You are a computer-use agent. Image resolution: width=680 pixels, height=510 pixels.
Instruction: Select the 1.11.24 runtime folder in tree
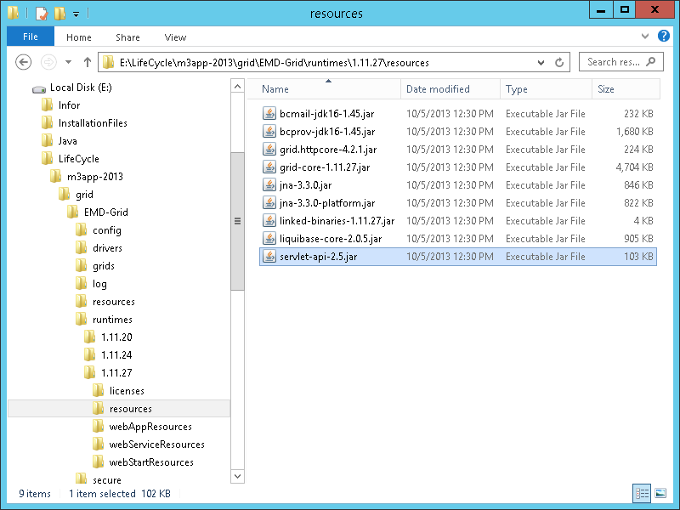click(x=116, y=355)
